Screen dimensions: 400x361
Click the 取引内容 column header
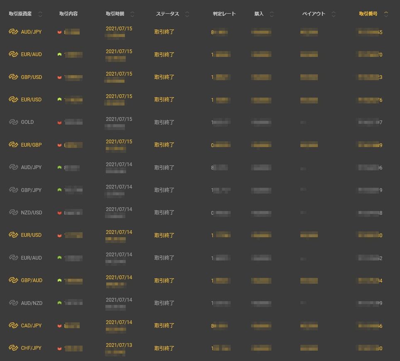click(x=68, y=14)
